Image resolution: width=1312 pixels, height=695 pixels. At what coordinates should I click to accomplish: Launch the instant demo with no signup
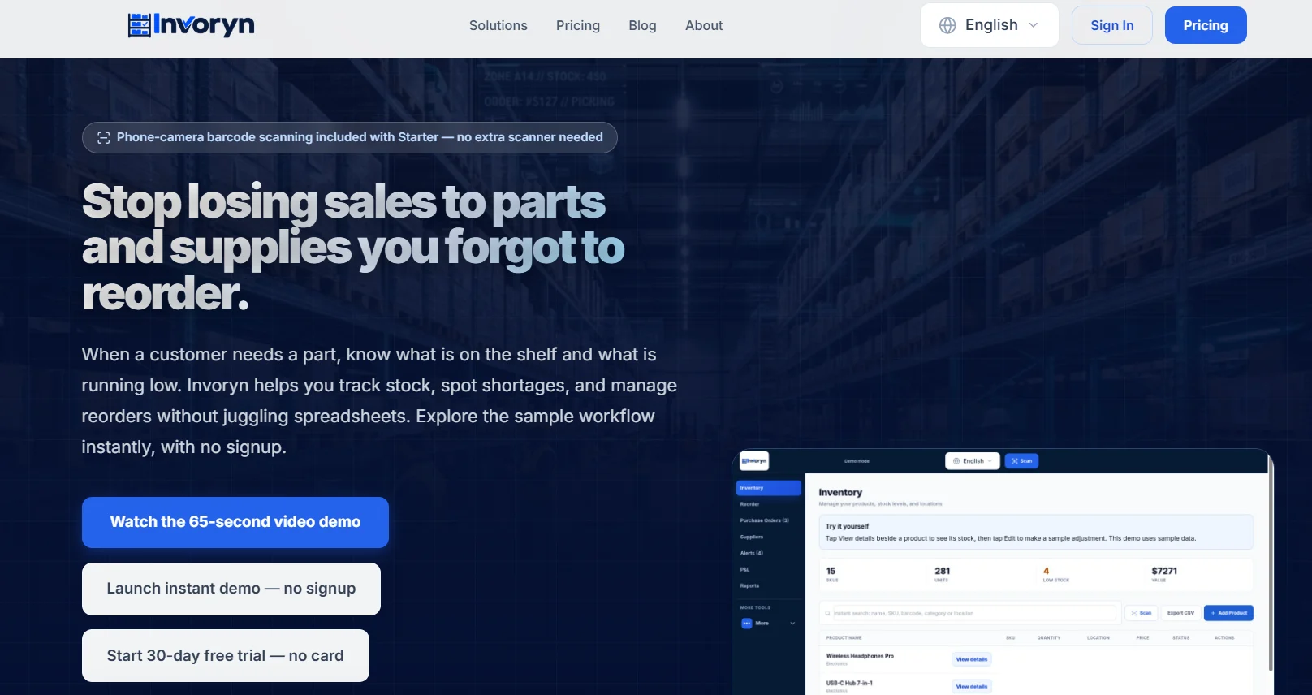[x=231, y=589]
